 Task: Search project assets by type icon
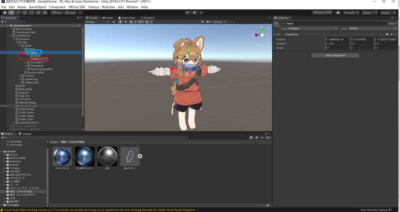251,138
